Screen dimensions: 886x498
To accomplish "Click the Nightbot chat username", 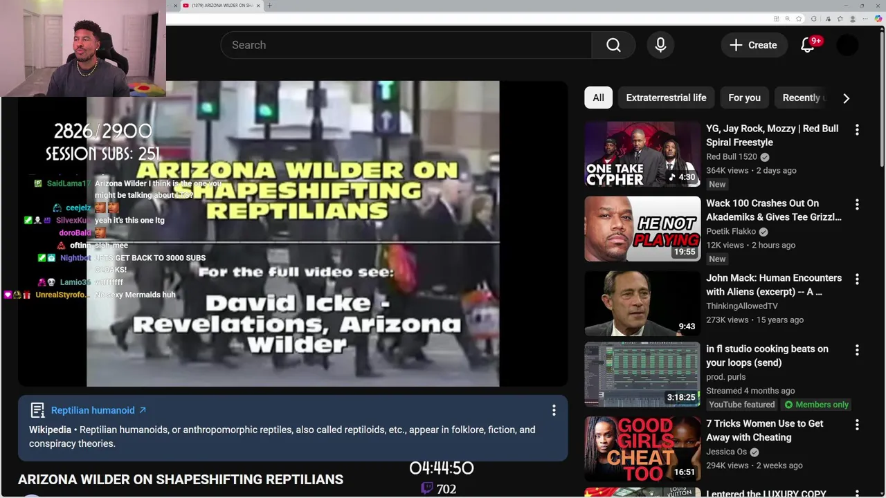I will coord(75,258).
